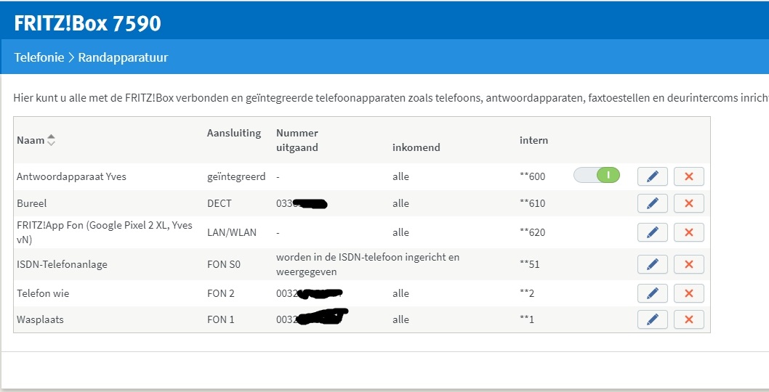
Task: Select the Wasplaats row name
Action: pyautogui.click(x=40, y=319)
